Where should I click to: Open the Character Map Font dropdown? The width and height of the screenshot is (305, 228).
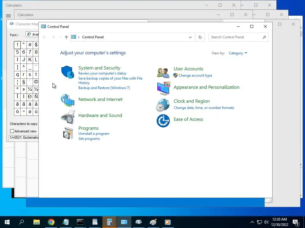point(32,34)
